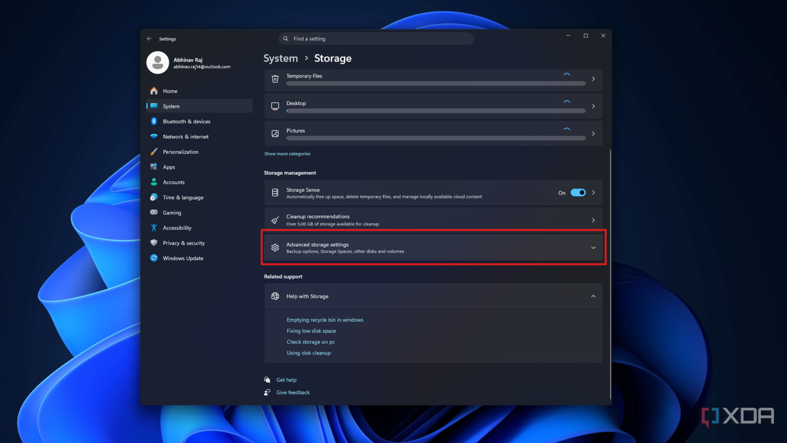
Task: Open Cleanup recommendations chevron arrow
Action: (593, 220)
